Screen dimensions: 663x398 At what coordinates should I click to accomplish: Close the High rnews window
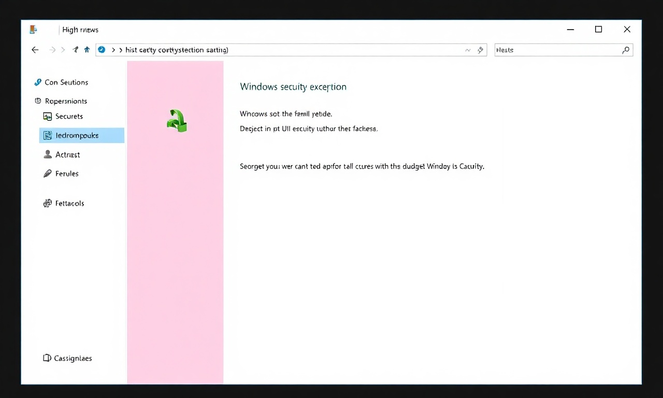tap(627, 30)
